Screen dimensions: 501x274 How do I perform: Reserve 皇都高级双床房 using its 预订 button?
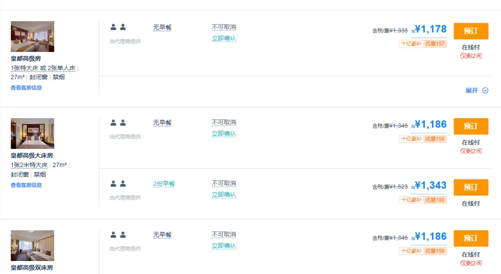coord(470,238)
